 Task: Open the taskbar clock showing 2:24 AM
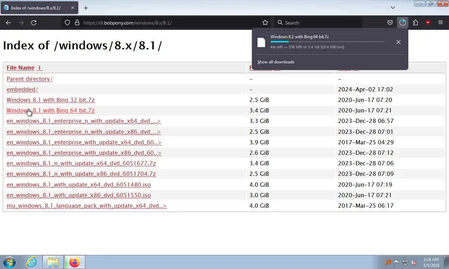point(431,262)
